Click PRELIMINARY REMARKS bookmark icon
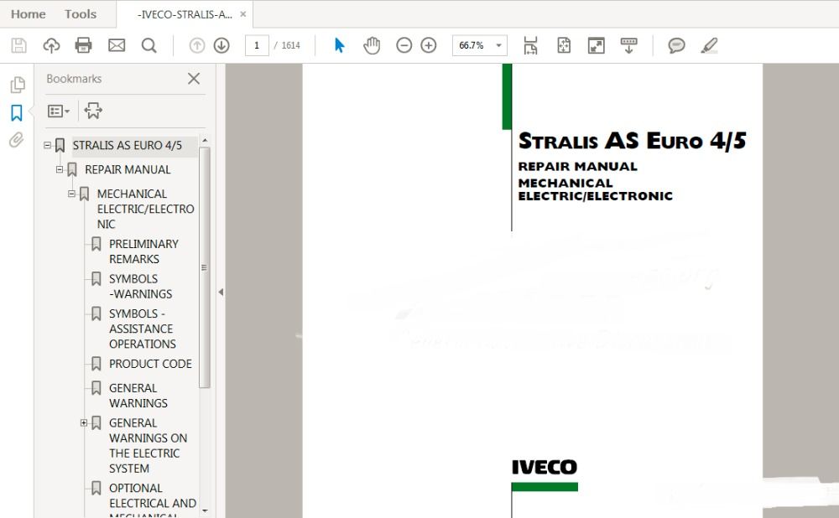Screen dimensions: 839x518 click(96, 244)
